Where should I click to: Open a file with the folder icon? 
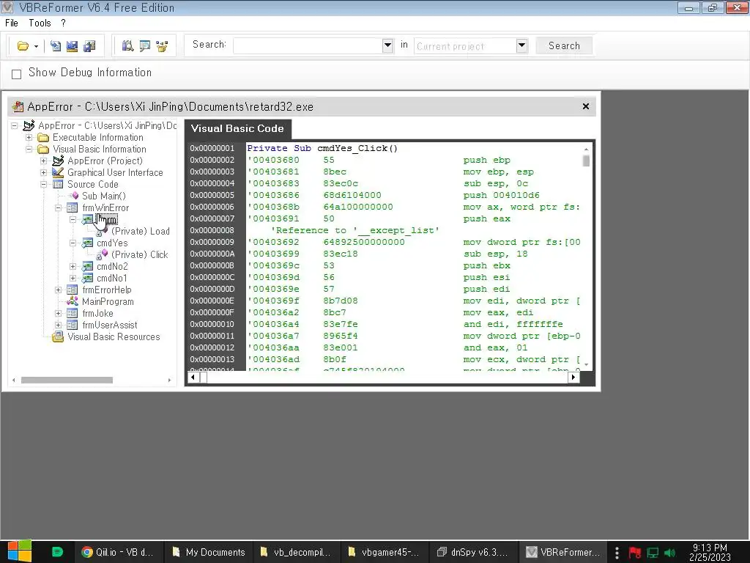click(23, 46)
